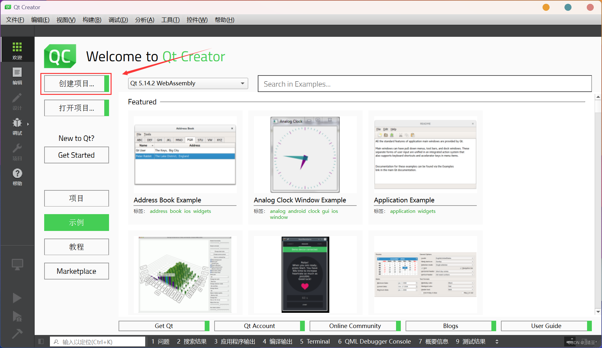Open the 调试(D) menu
602x348 pixels.
tap(118, 20)
